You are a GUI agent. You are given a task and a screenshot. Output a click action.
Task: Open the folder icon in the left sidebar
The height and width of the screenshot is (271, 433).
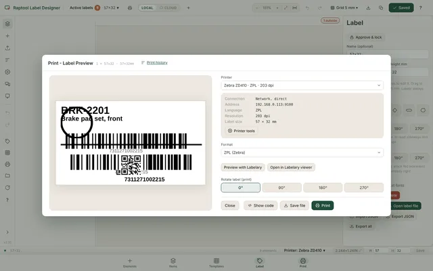tap(7, 176)
